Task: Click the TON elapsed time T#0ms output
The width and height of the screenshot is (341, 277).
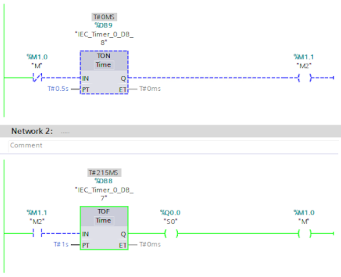Action: [150, 88]
